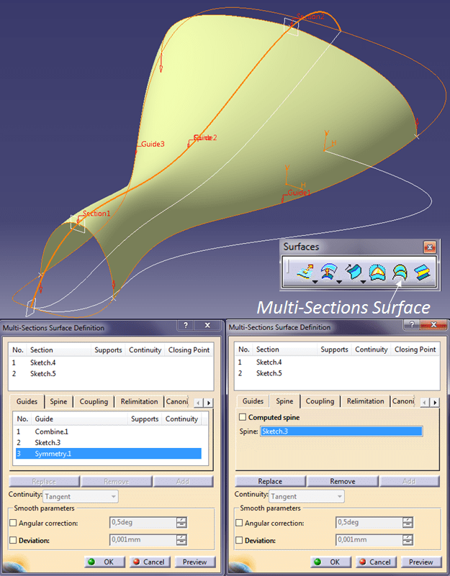
Task: Tick Angular correction in the Guides dialog
Action: point(13,523)
